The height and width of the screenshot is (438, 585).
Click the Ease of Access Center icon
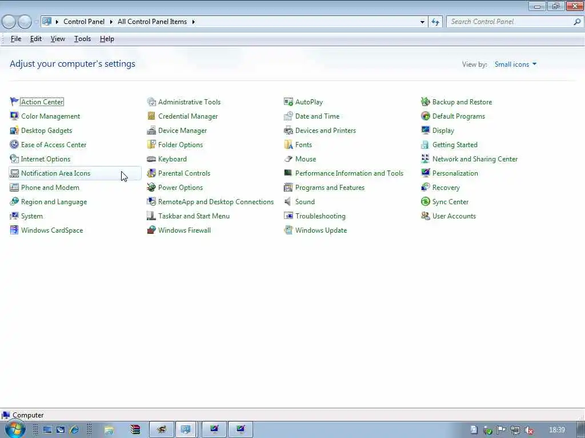click(x=14, y=144)
